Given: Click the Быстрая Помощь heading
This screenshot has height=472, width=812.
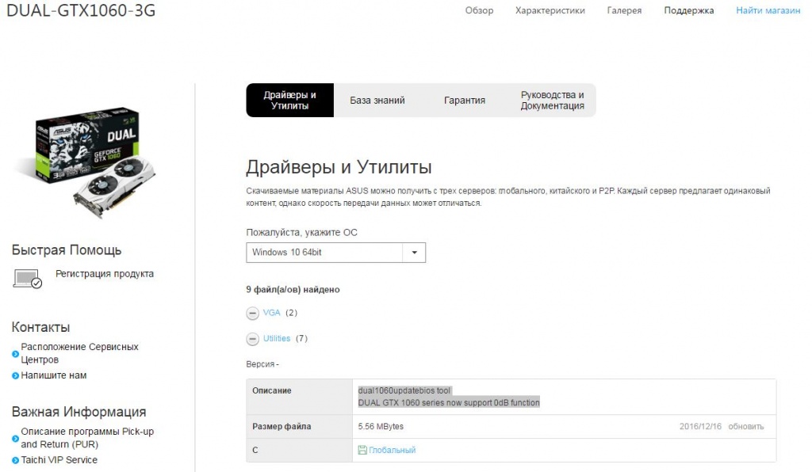Looking at the screenshot, I should (x=67, y=250).
